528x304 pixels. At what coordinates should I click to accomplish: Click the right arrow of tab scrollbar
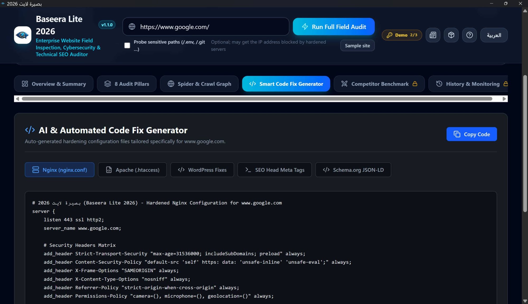tap(504, 99)
